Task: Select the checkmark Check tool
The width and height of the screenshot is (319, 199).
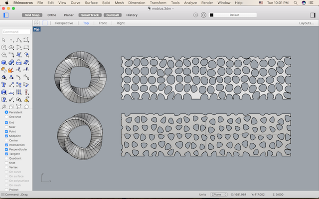Action: pos(11,99)
